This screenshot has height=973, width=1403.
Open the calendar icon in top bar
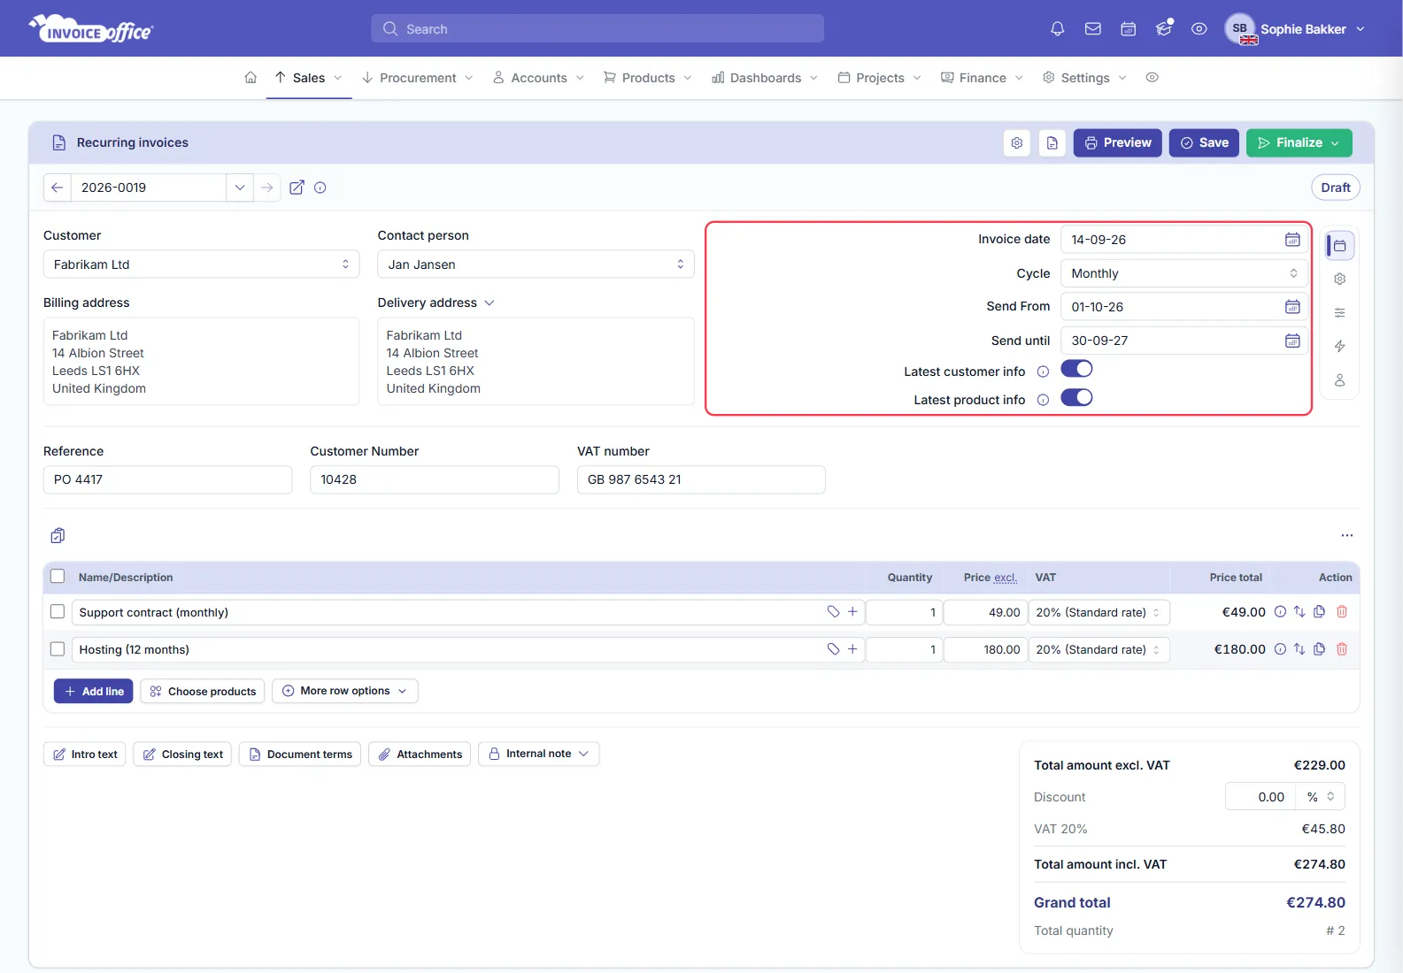pos(1129,29)
